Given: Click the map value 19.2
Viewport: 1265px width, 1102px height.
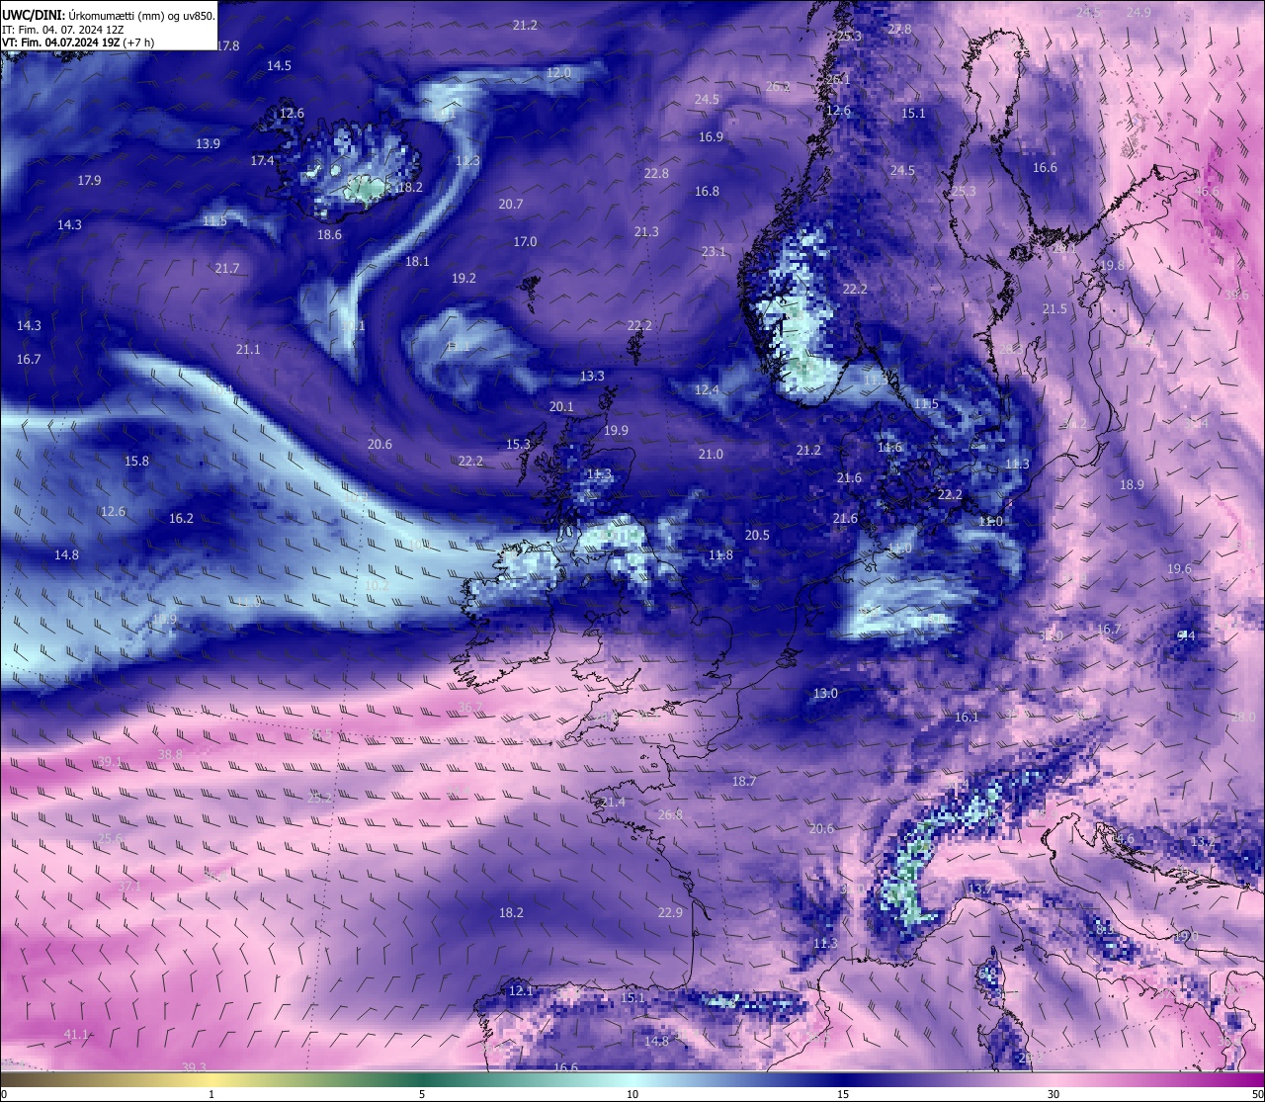Looking at the screenshot, I should (464, 278).
